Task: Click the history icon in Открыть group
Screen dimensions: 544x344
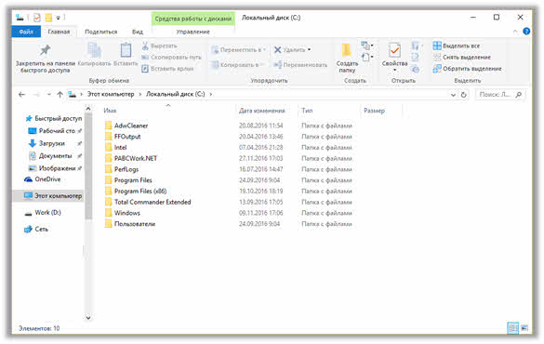Action: 415,69
